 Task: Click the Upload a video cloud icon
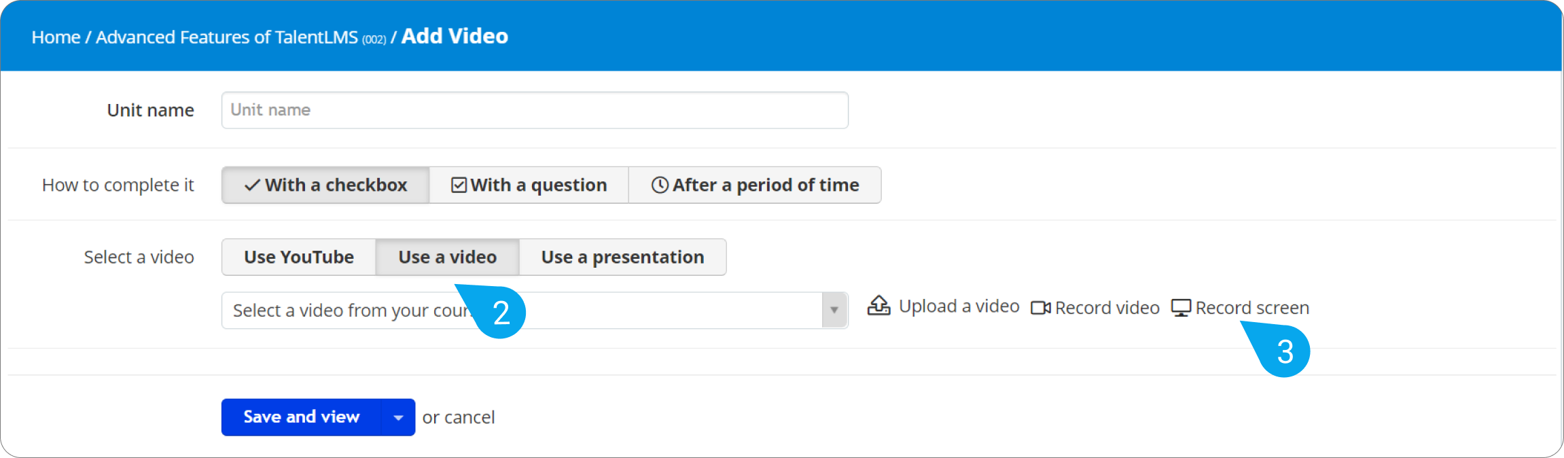pos(878,306)
